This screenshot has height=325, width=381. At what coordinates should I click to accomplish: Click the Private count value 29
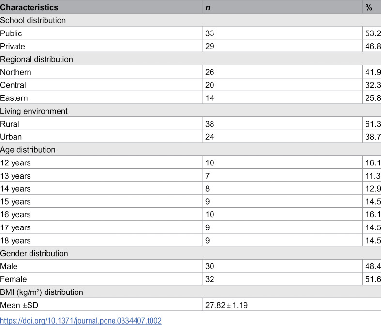point(210,46)
